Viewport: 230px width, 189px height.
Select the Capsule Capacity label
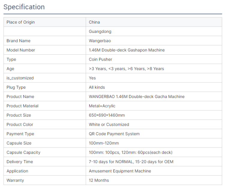click(23, 152)
